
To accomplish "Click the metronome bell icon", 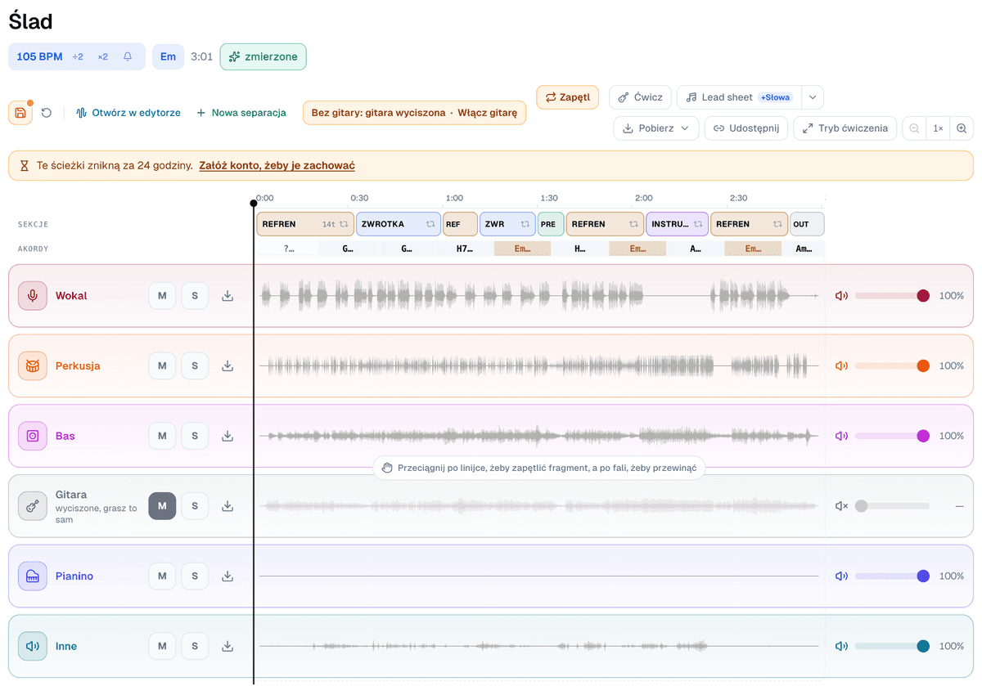I will point(128,57).
